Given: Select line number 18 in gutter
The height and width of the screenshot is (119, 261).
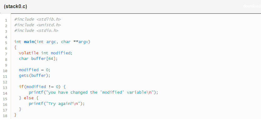Looking at the screenshot, I should [5, 116].
